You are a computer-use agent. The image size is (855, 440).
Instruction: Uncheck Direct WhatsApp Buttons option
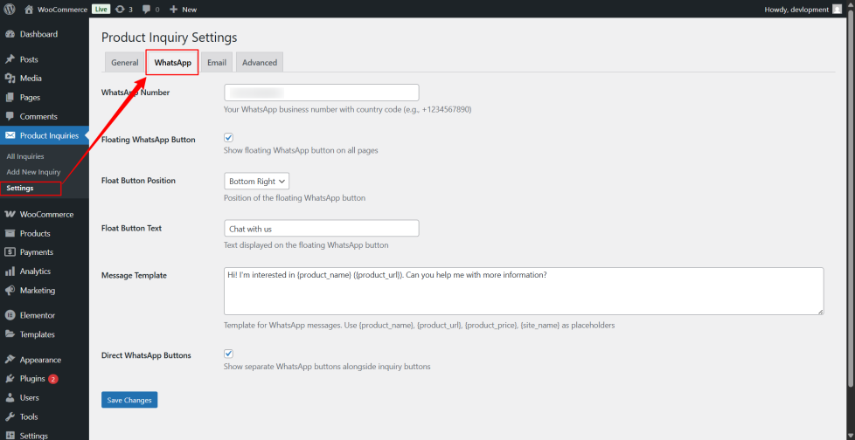229,354
